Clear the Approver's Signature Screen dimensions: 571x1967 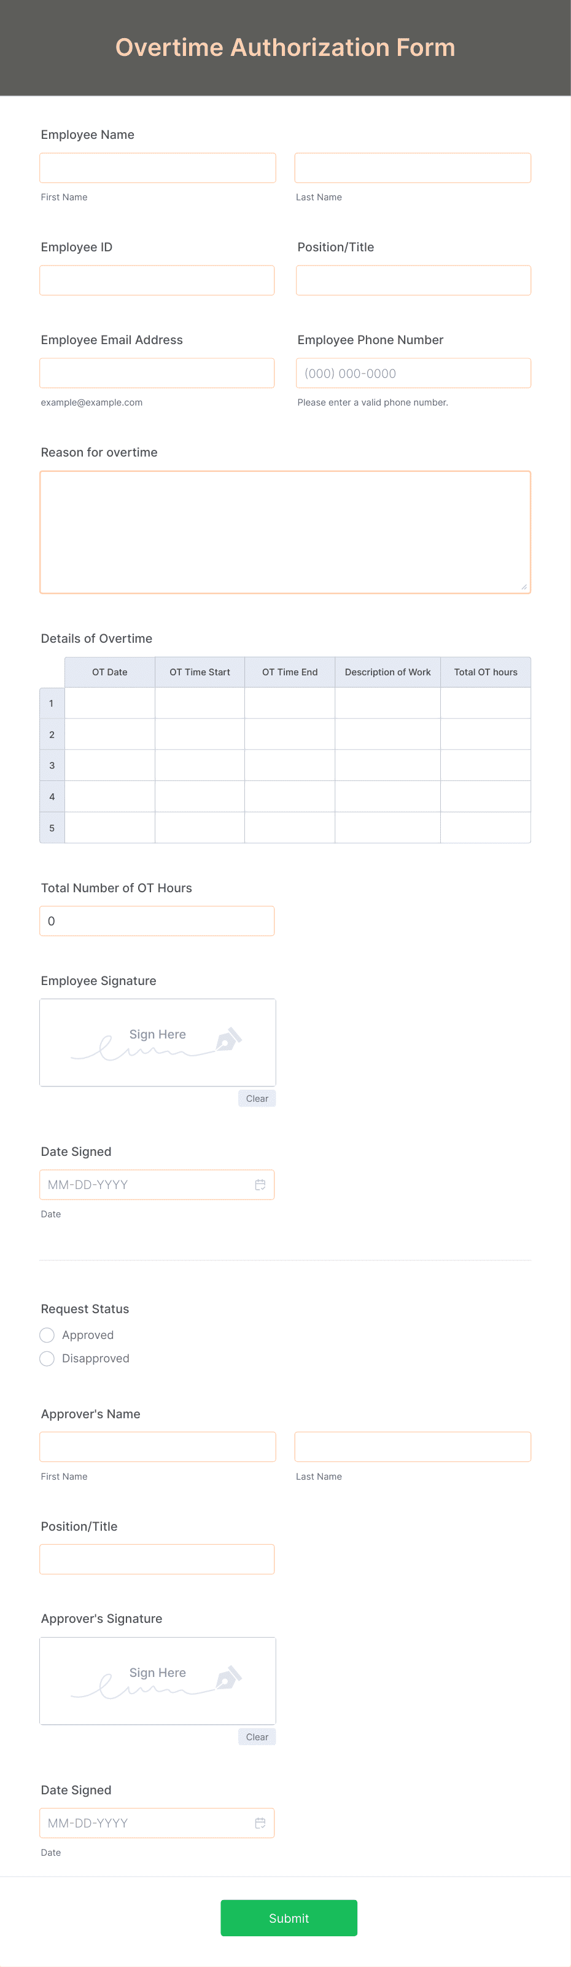pos(257,1737)
